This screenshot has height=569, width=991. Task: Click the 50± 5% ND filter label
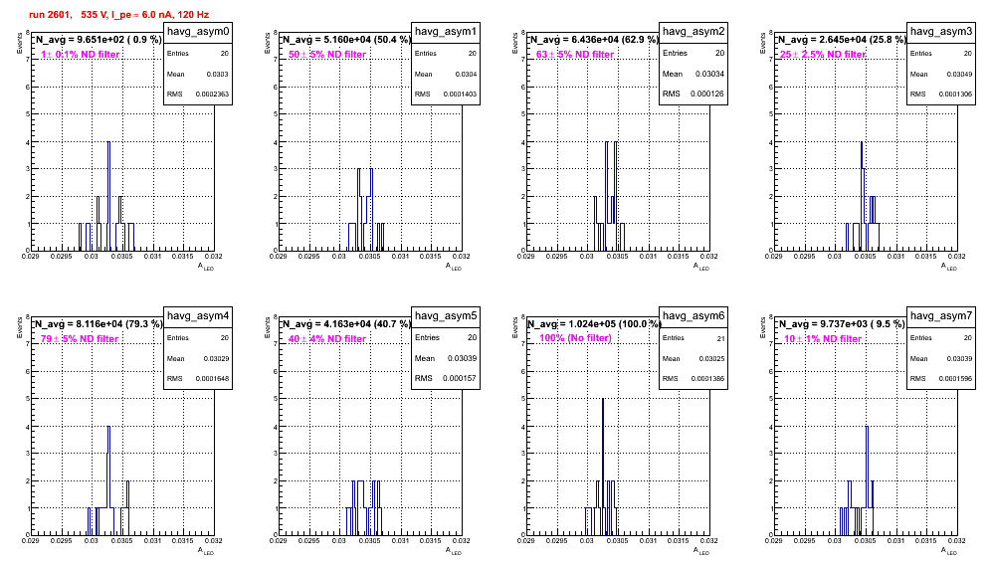(327, 55)
